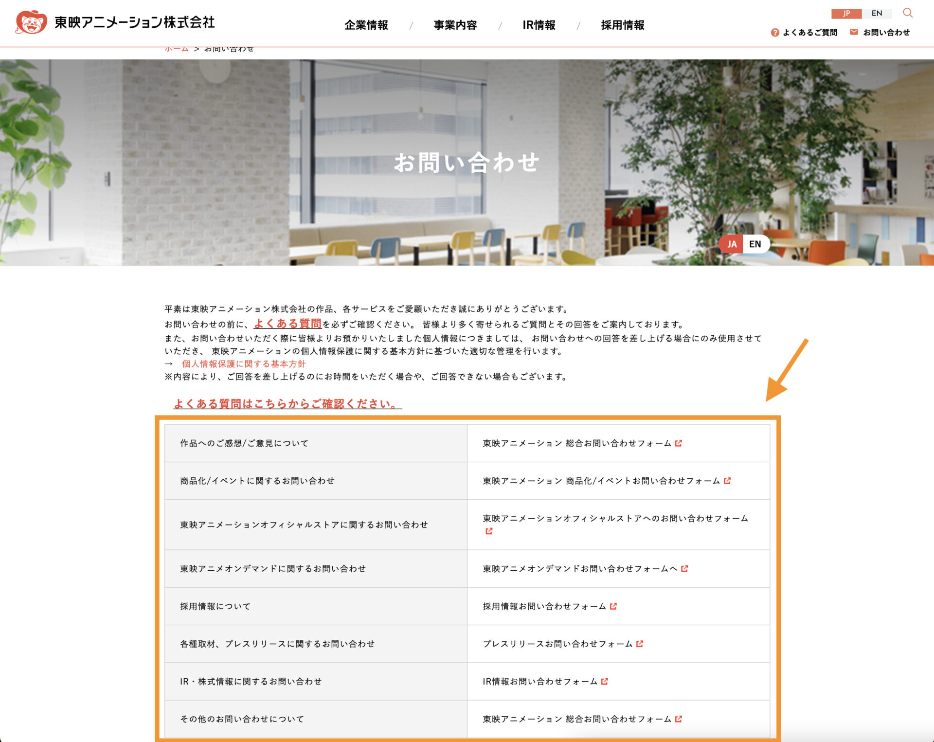Open 個人情報保護に関する基本方針 link
The height and width of the screenshot is (742, 934).
[x=244, y=364]
